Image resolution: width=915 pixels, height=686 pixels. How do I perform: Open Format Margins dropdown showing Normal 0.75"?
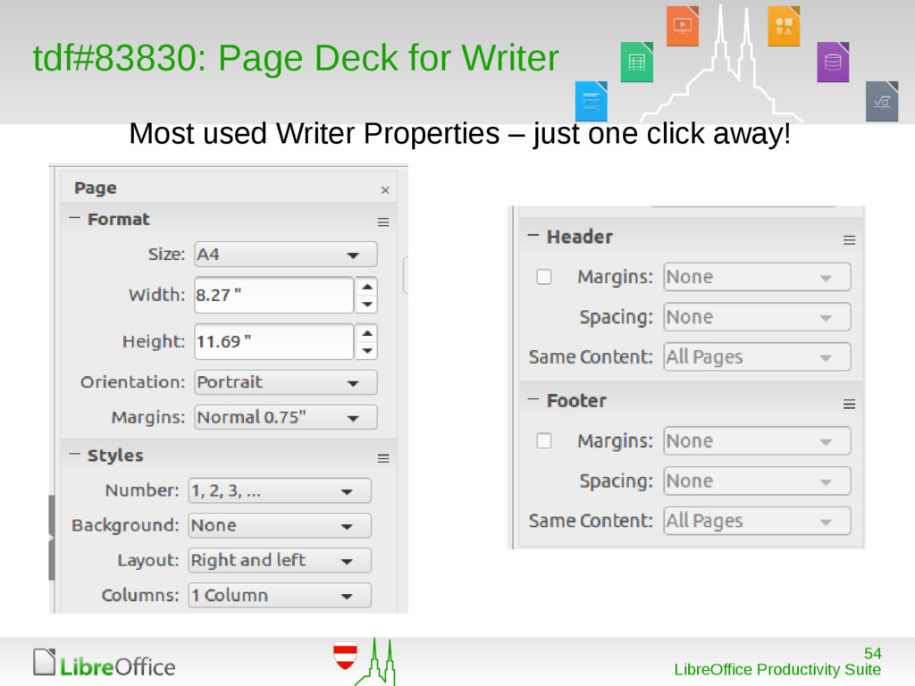pyautogui.click(x=286, y=418)
